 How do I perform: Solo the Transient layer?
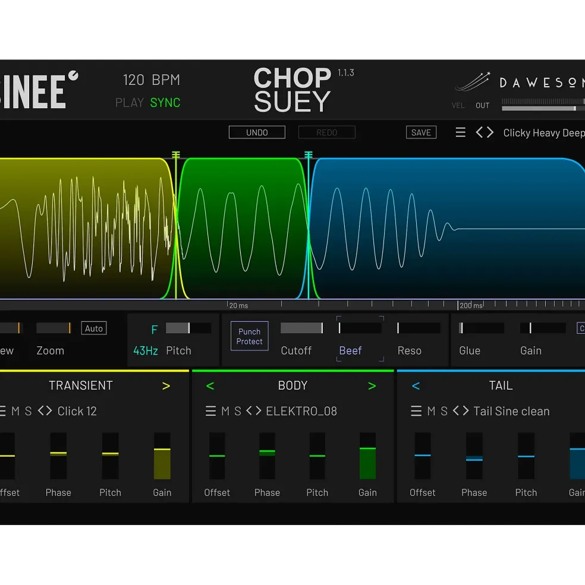[x=29, y=411]
